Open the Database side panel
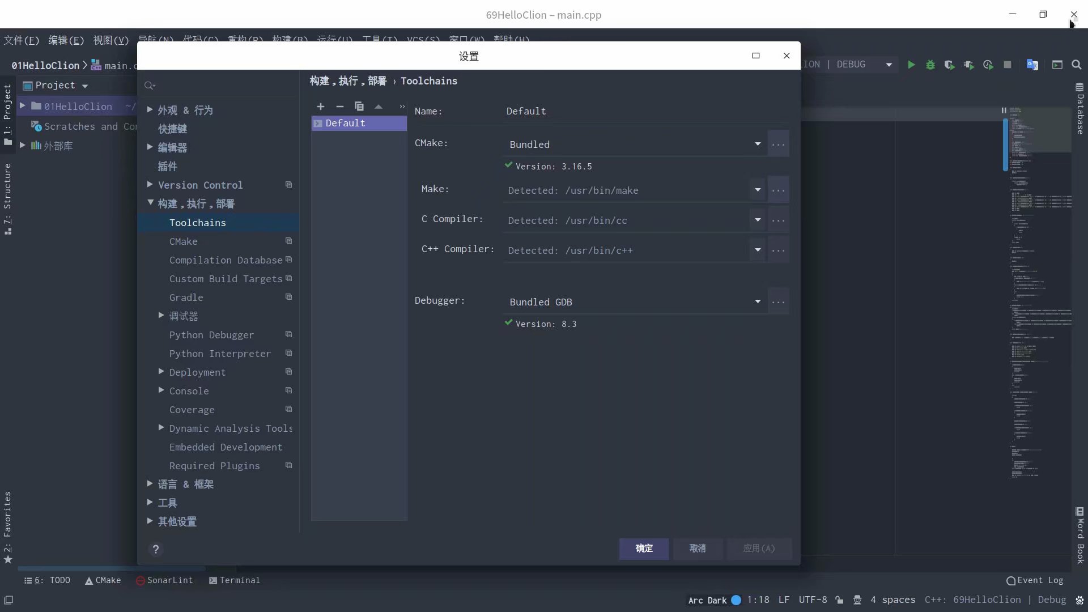The height and width of the screenshot is (612, 1088). (x=1080, y=109)
